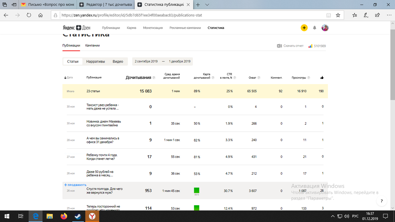
Task: Open Карма in top navigation
Action: (x=131, y=28)
